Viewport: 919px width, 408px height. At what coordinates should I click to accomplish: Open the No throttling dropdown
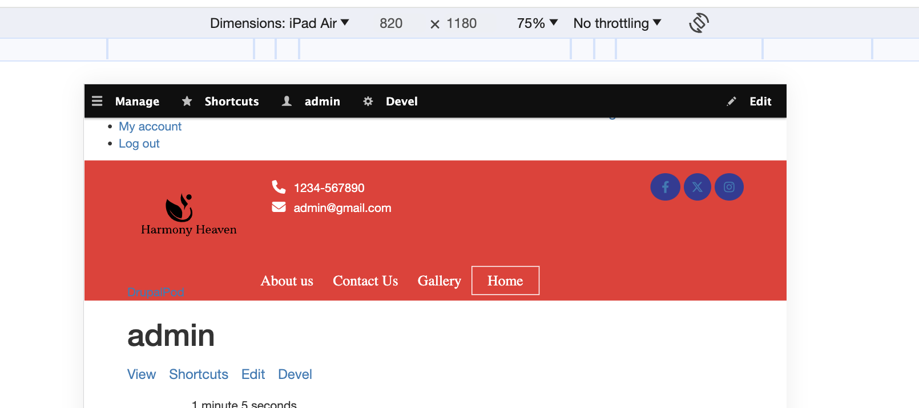pyautogui.click(x=616, y=23)
